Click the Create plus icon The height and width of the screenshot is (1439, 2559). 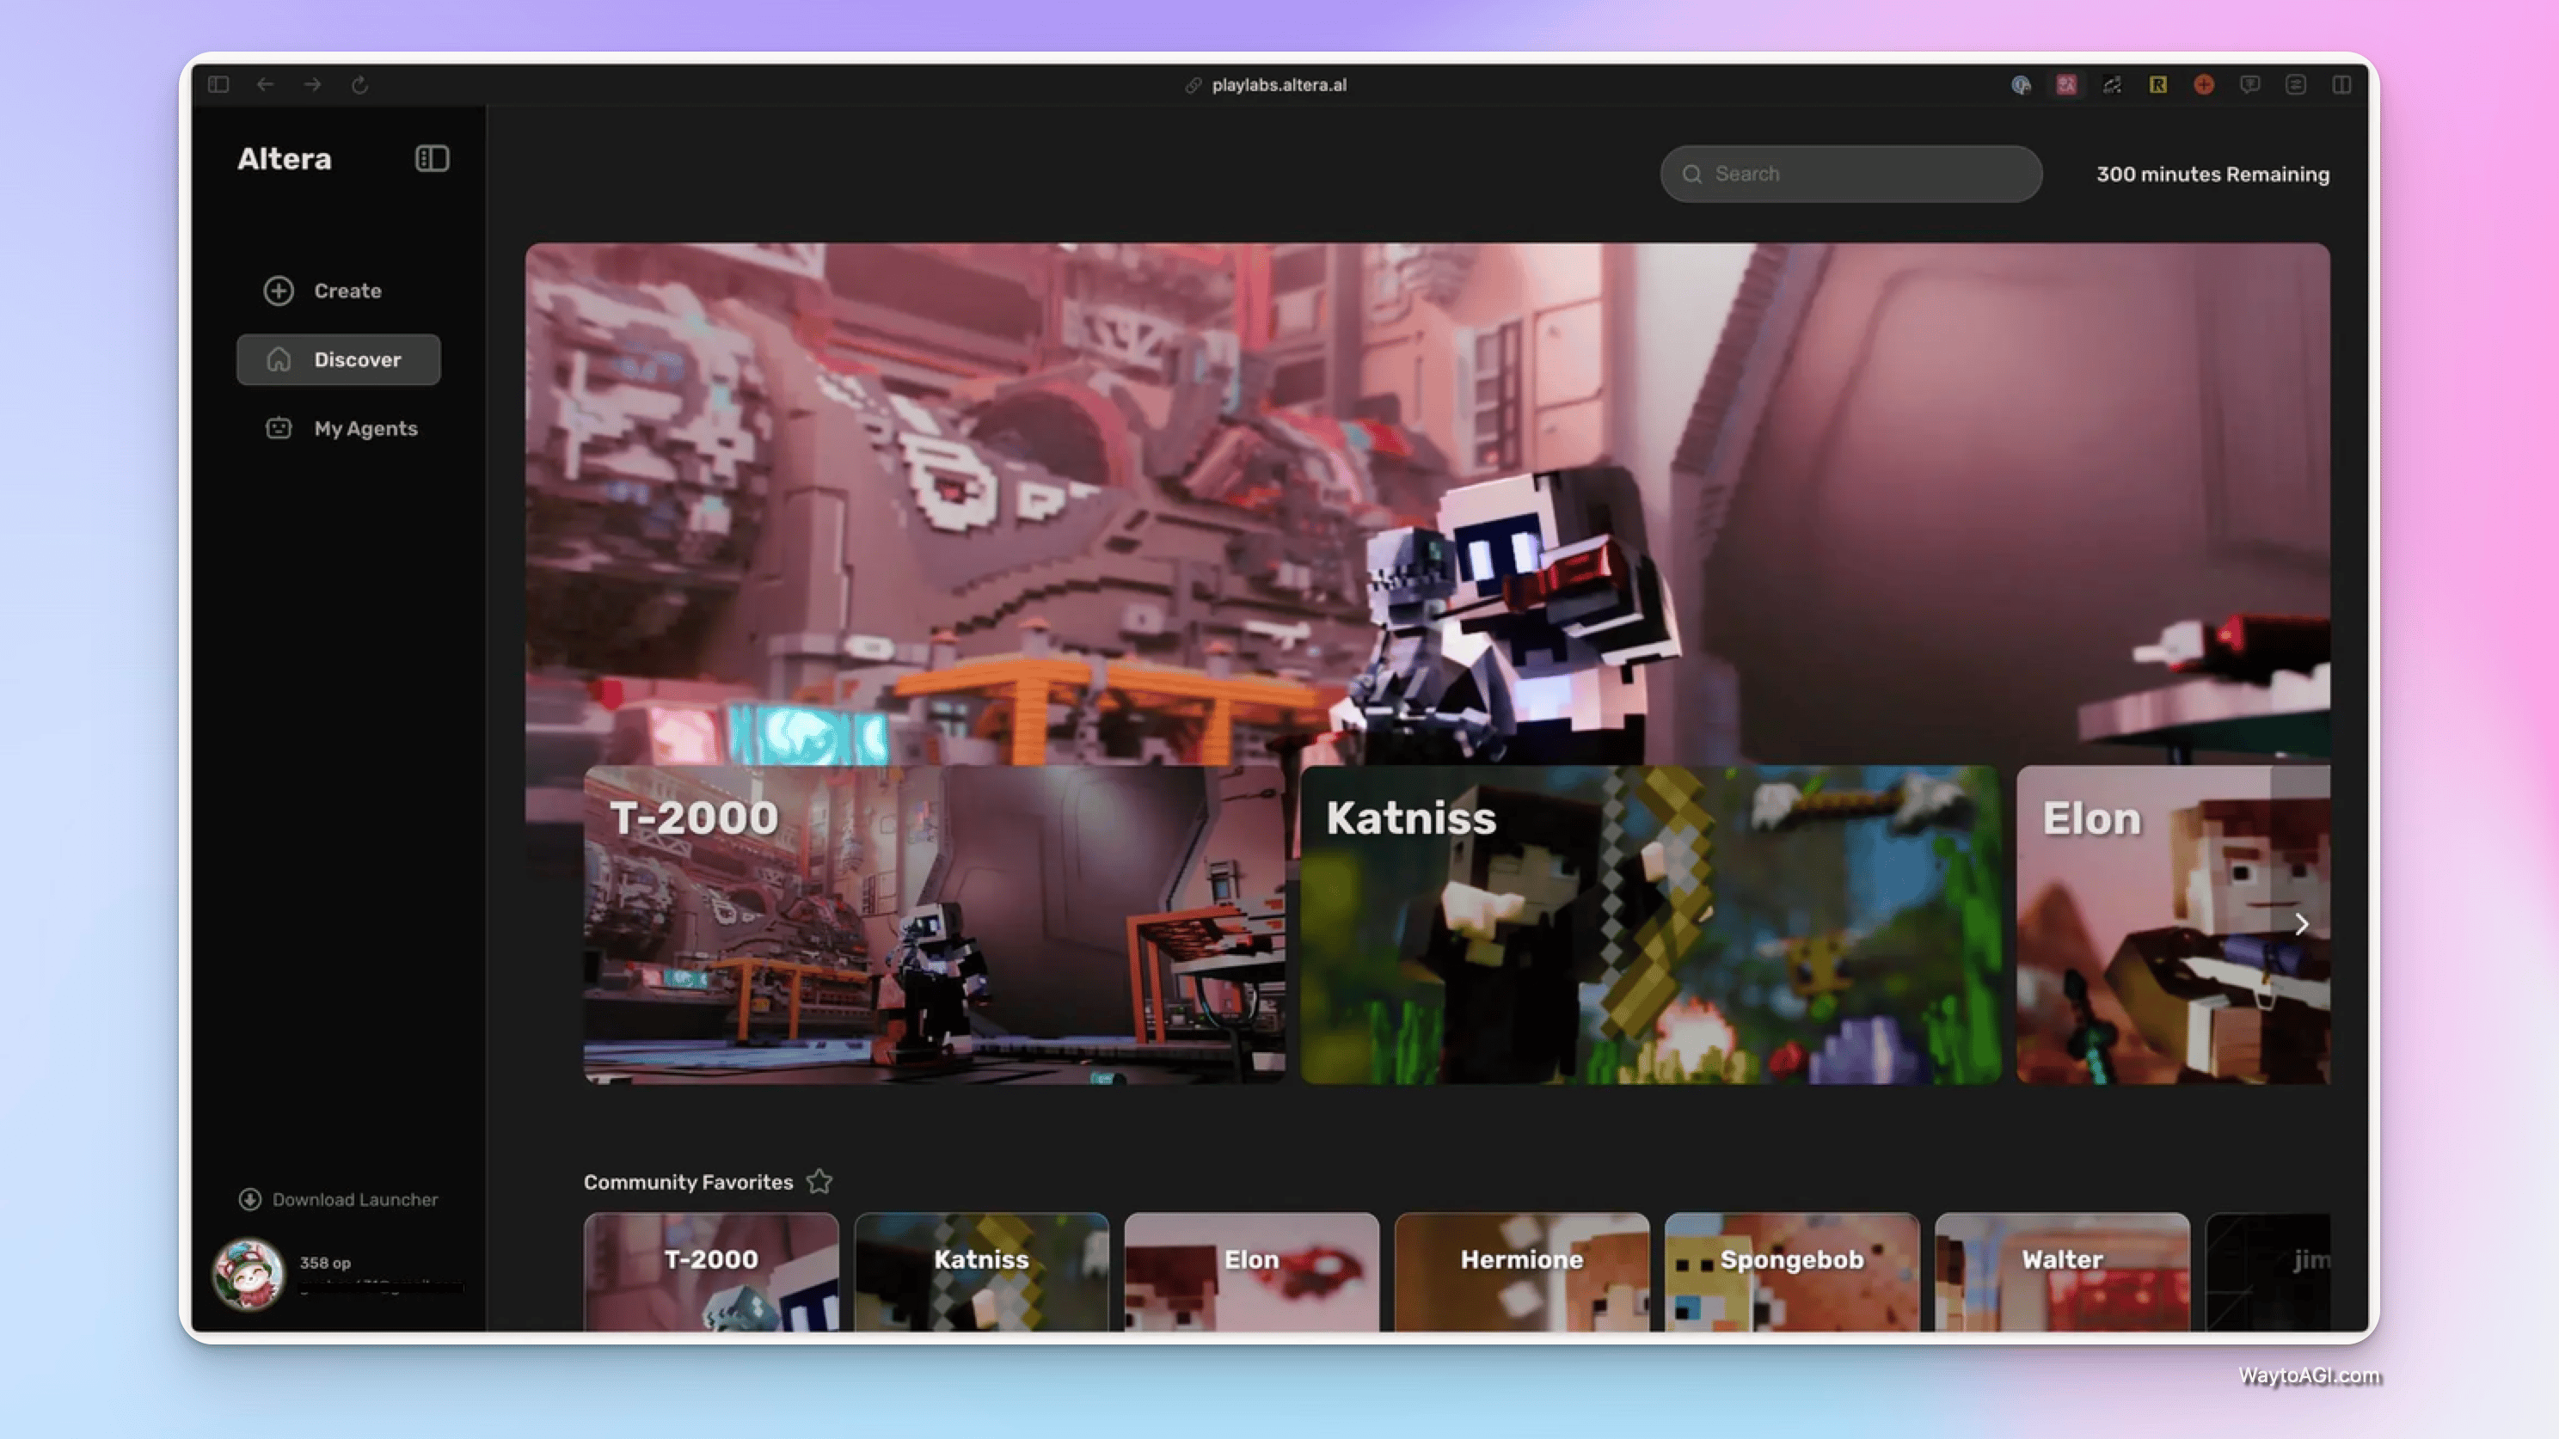(x=278, y=291)
